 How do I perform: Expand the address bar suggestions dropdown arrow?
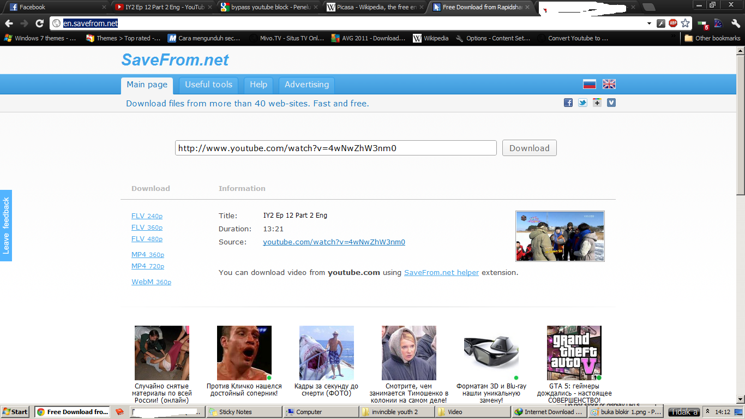coord(649,23)
